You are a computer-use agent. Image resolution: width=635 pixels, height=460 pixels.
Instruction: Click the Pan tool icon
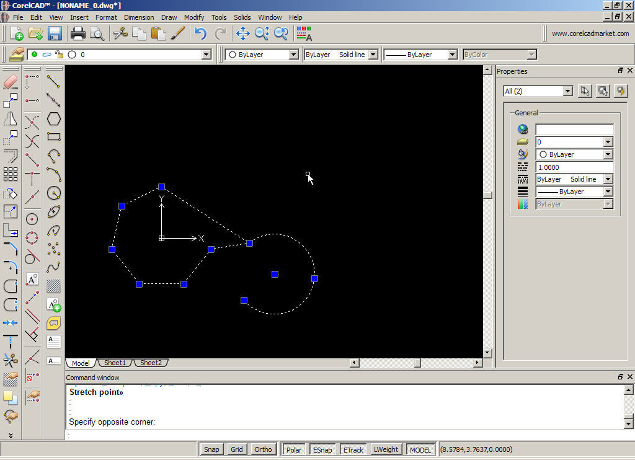click(242, 34)
